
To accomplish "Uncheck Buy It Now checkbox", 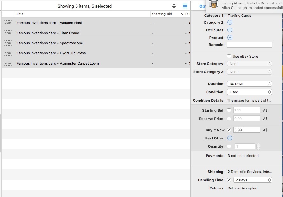I will pos(229,130).
